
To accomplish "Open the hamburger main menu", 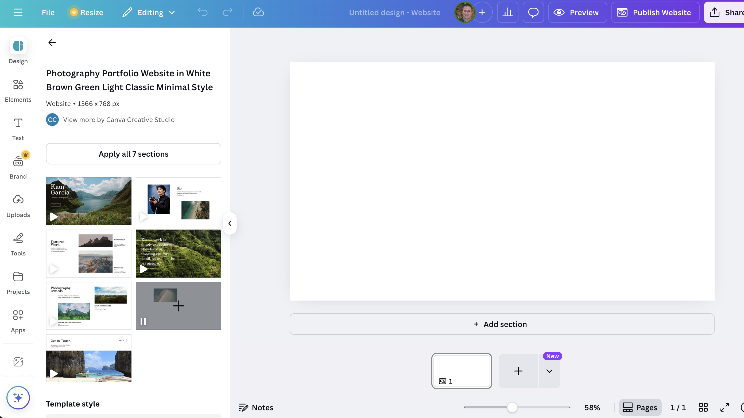I will pyautogui.click(x=18, y=12).
